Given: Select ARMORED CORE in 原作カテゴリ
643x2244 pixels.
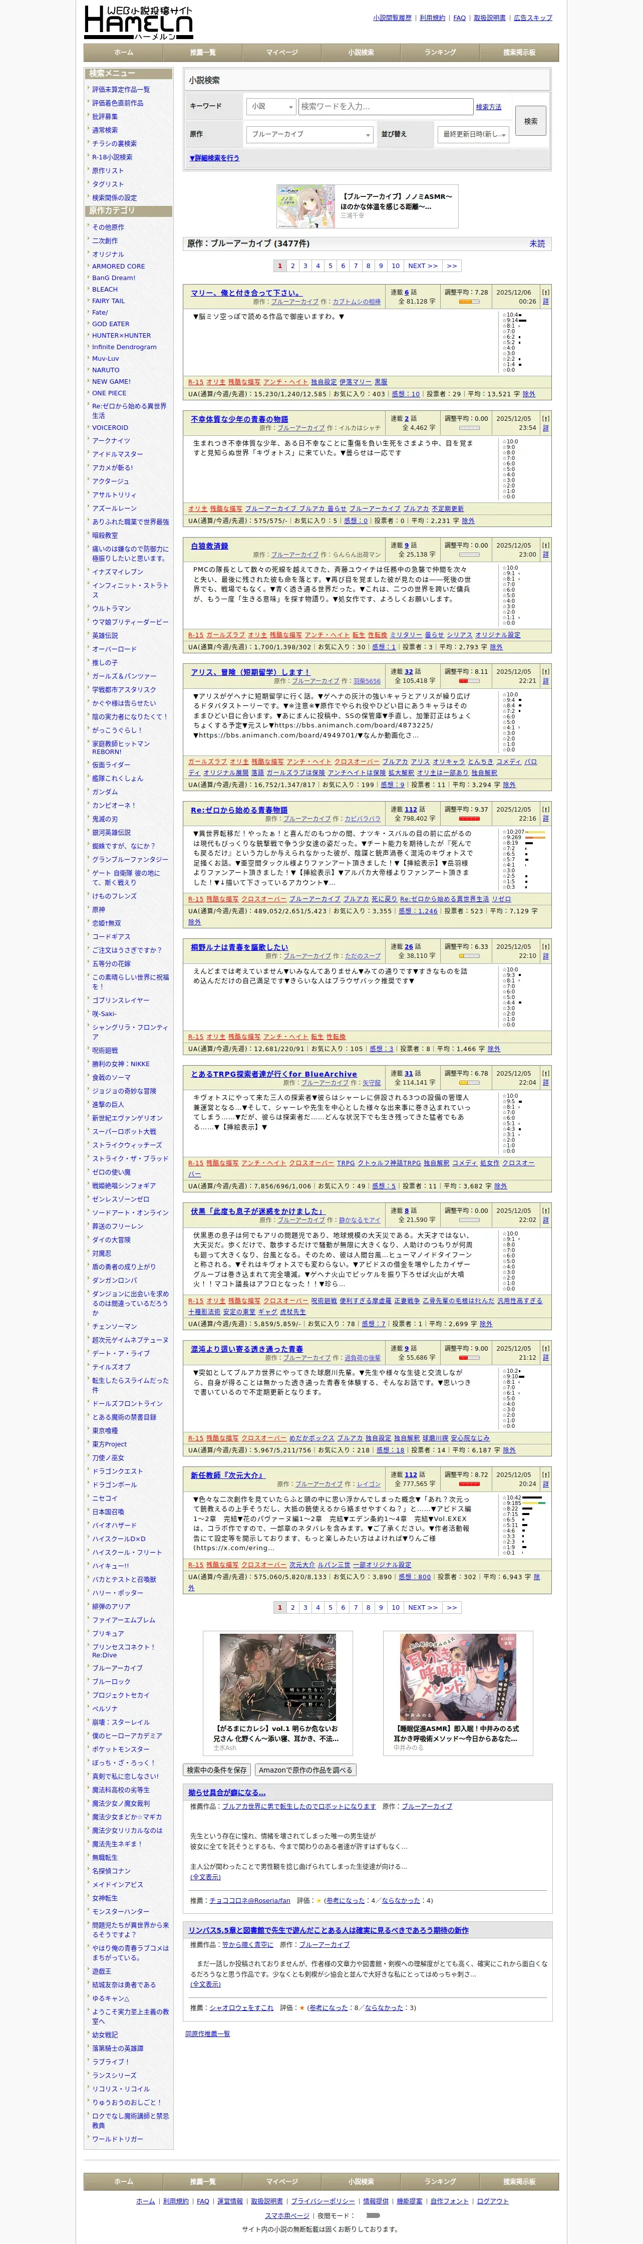Looking at the screenshot, I should (119, 267).
